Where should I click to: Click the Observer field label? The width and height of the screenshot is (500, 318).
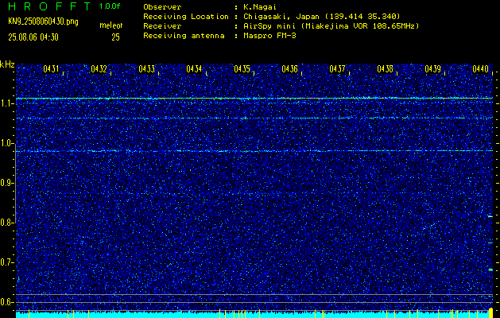(x=162, y=6)
